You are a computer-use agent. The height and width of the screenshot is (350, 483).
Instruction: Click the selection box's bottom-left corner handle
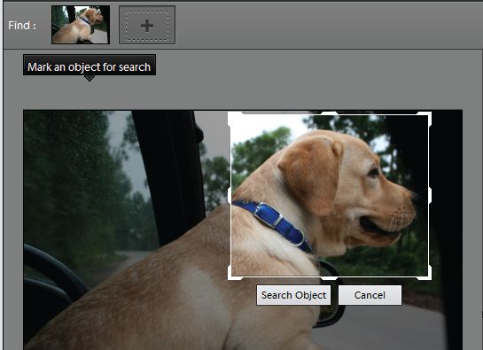click(x=230, y=277)
